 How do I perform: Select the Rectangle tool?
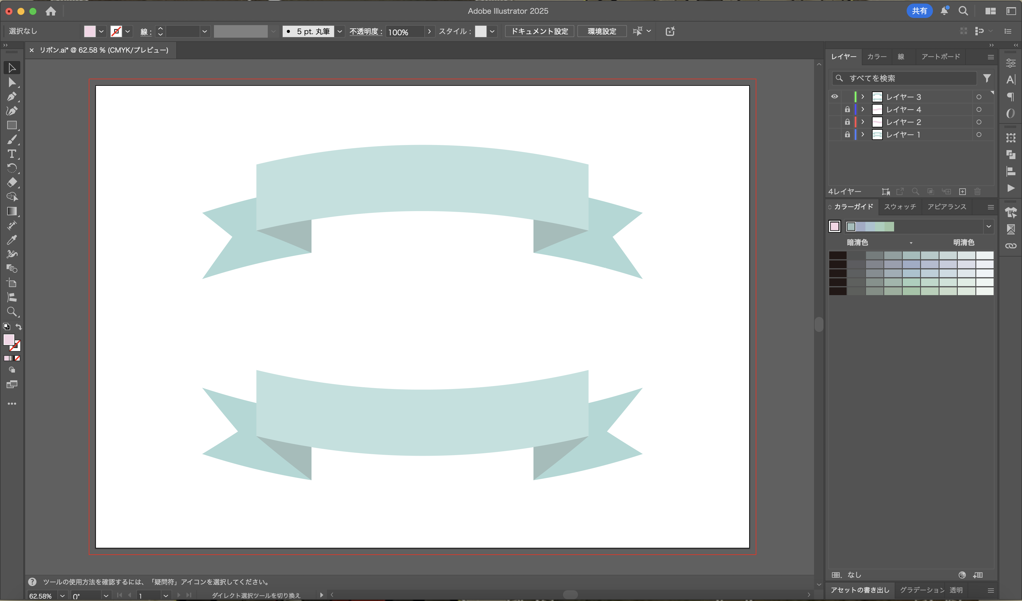click(11, 125)
